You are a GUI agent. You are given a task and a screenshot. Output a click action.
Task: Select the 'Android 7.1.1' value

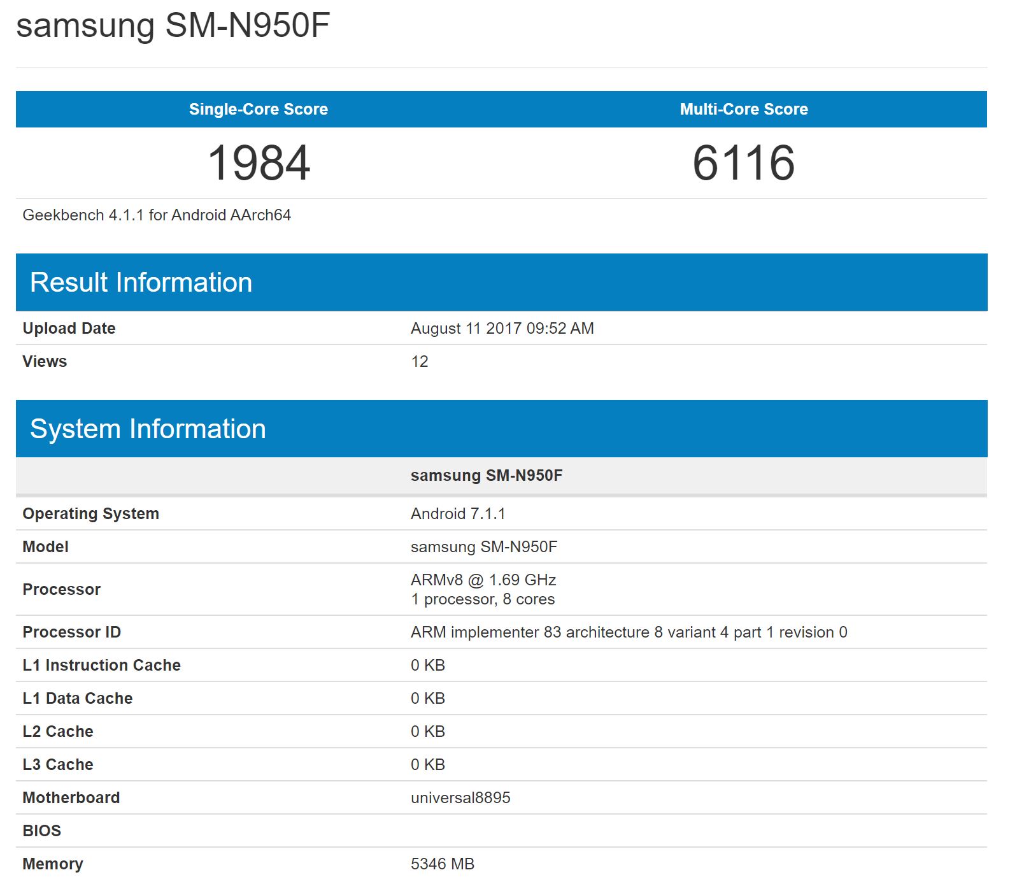(458, 513)
